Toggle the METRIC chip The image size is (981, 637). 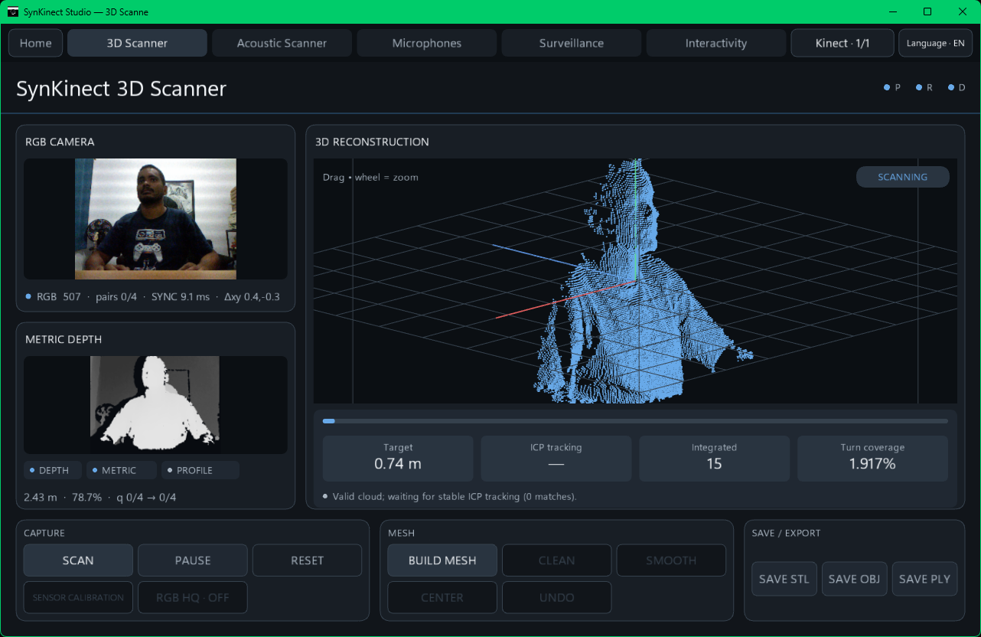(122, 470)
